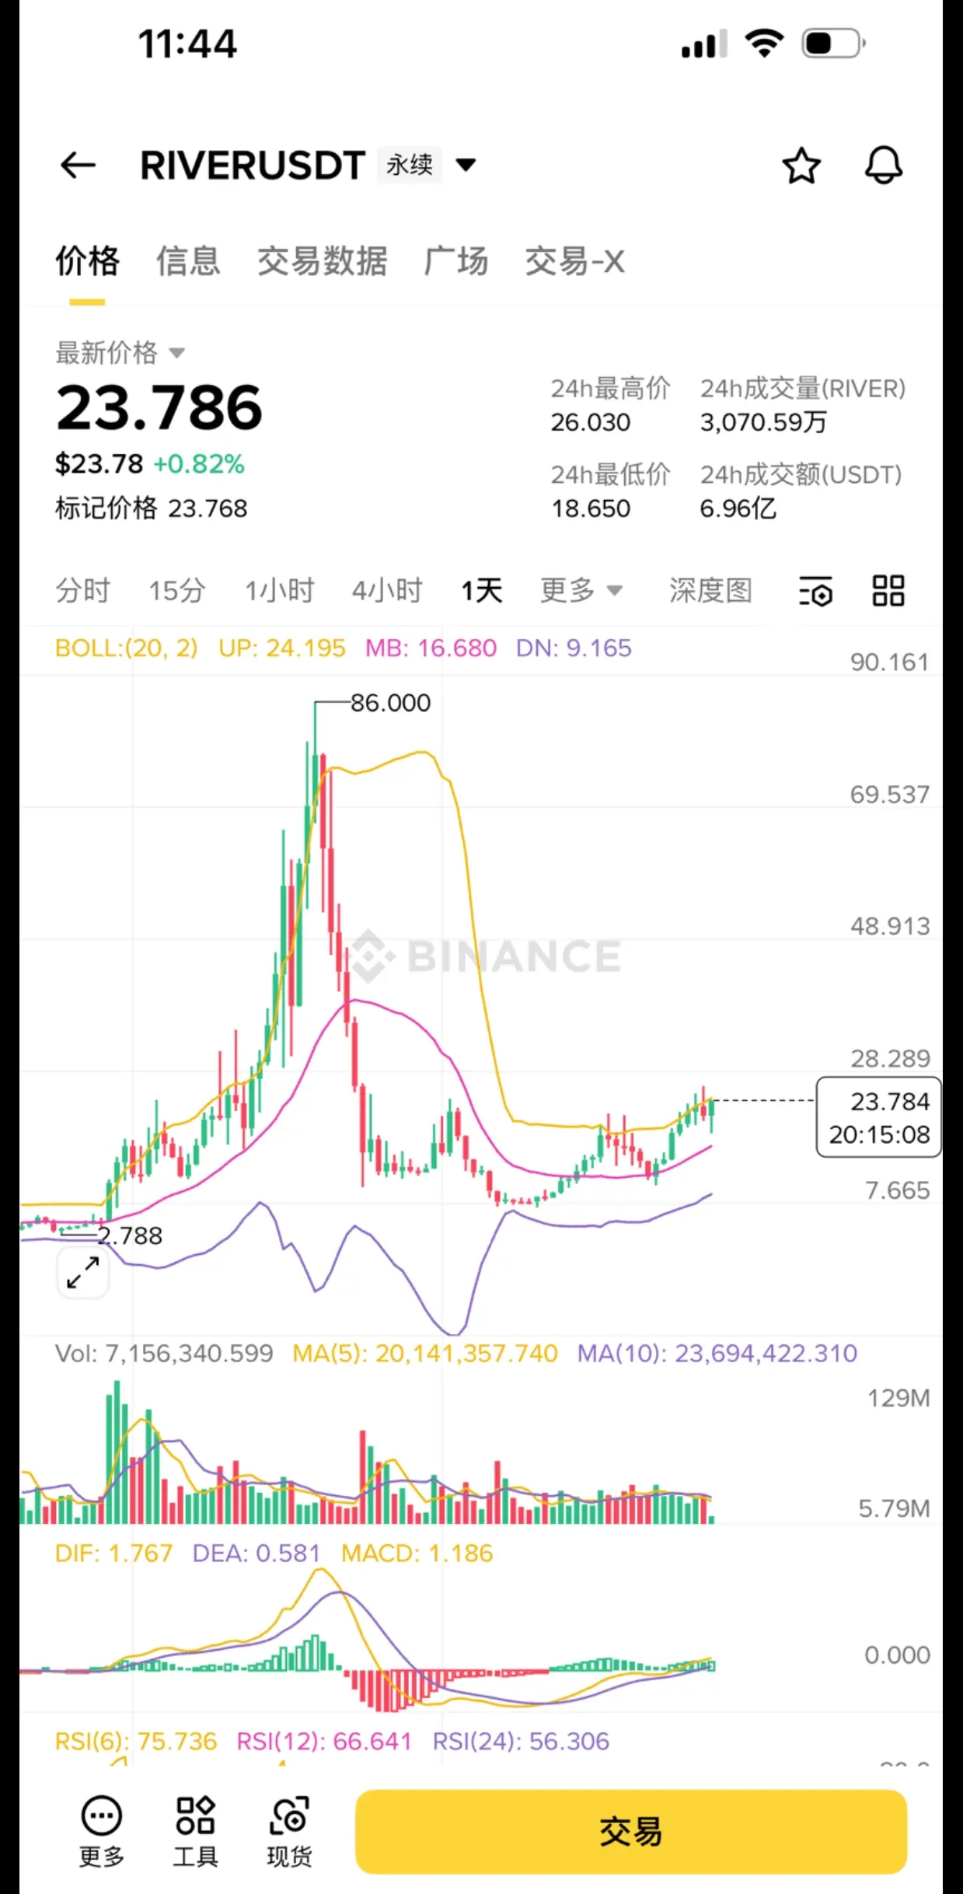Tap the large 23.786 last price
The image size is (963, 1894).
pyautogui.click(x=159, y=407)
